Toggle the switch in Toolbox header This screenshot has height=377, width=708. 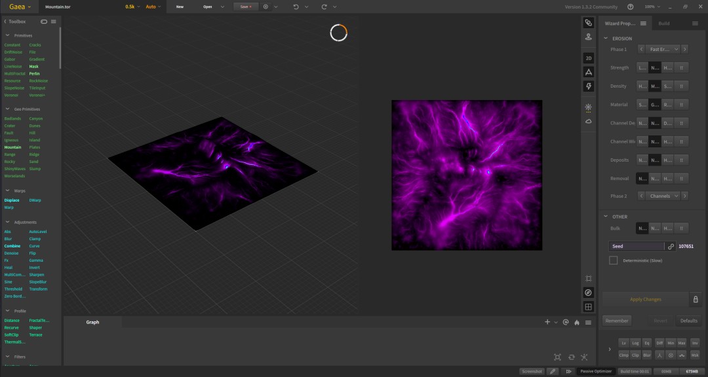click(x=44, y=22)
